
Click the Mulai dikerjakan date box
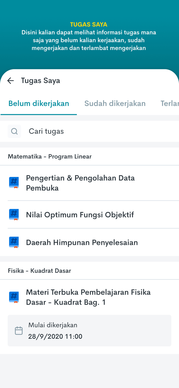[x=90, y=330]
